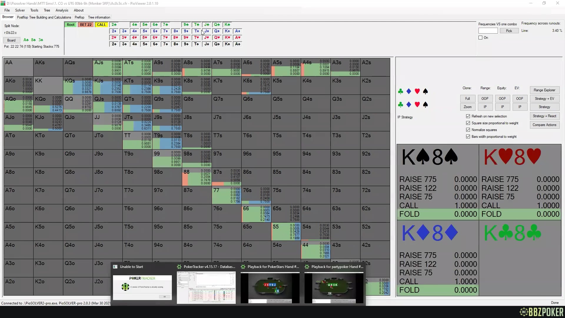Click the upper blue diamond suit icon

(409, 92)
